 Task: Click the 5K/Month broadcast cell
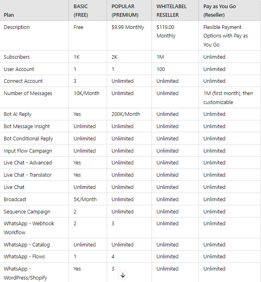(x=85, y=200)
